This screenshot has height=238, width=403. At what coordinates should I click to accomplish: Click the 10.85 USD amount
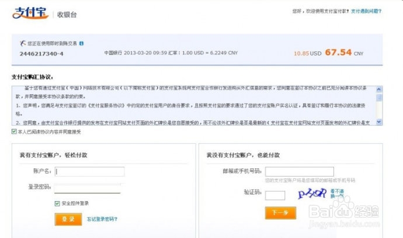click(x=307, y=54)
